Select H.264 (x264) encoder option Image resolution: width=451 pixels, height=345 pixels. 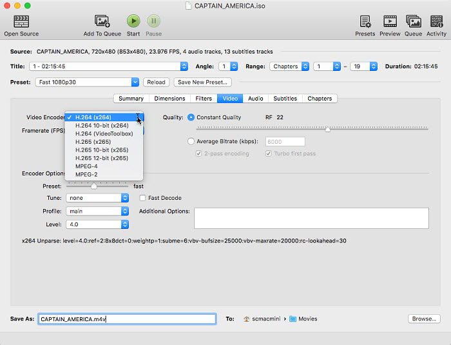pos(104,117)
